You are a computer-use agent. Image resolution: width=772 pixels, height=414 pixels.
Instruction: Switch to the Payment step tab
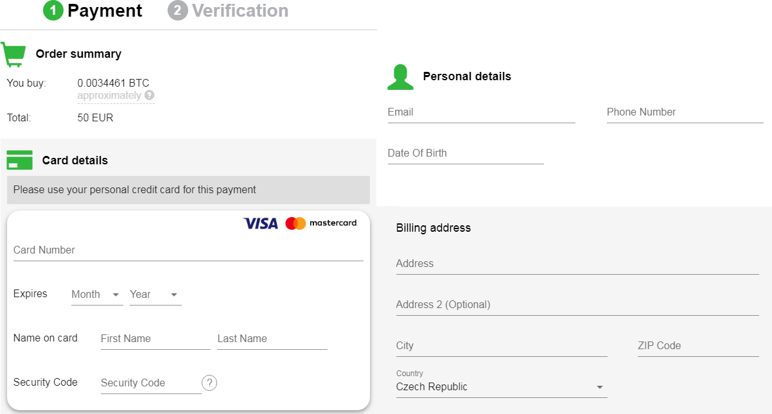(105, 11)
